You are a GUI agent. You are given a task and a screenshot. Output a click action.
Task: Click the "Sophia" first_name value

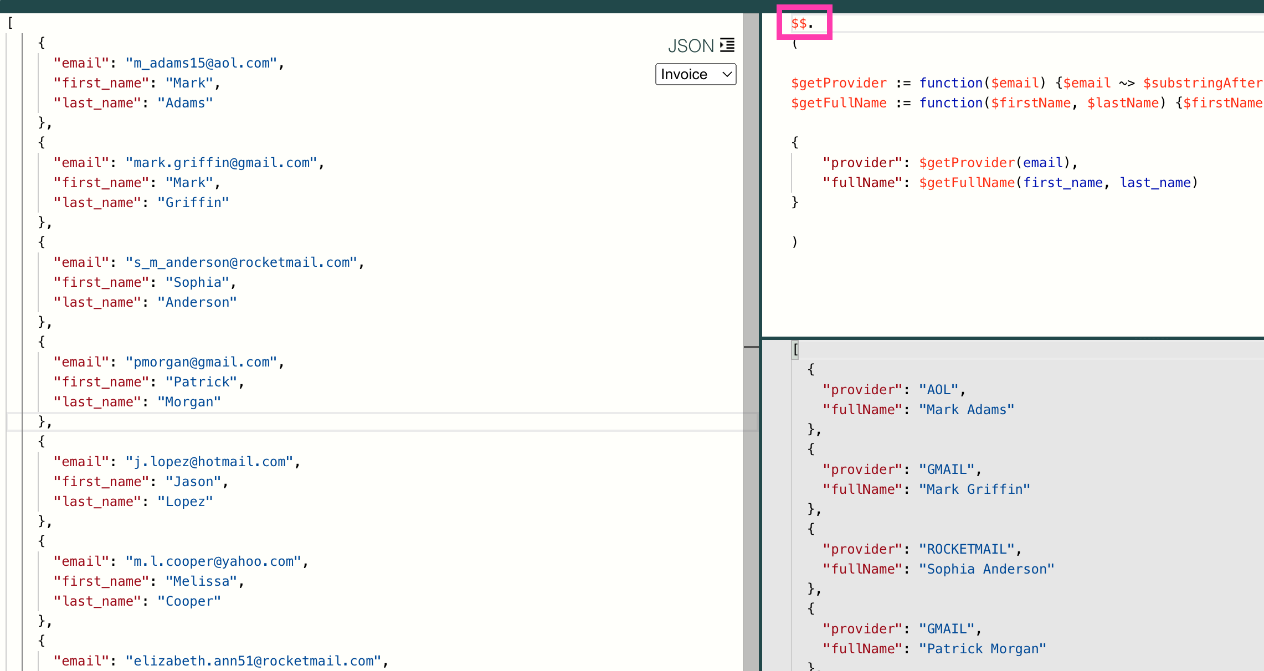tap(197, 282)
